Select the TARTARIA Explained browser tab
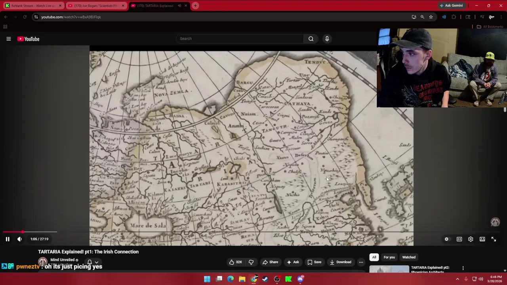 pos(154,6)
